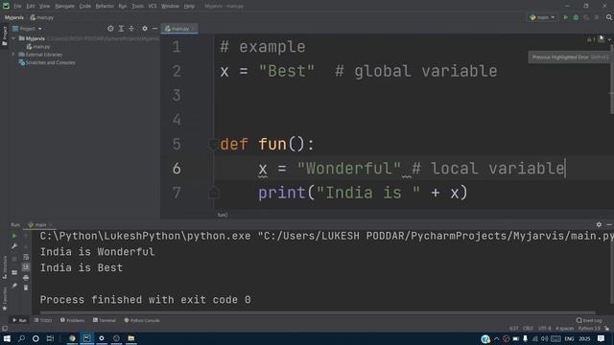Open the Run menu in menu bar
614x345 pixels.
point(123,7)
